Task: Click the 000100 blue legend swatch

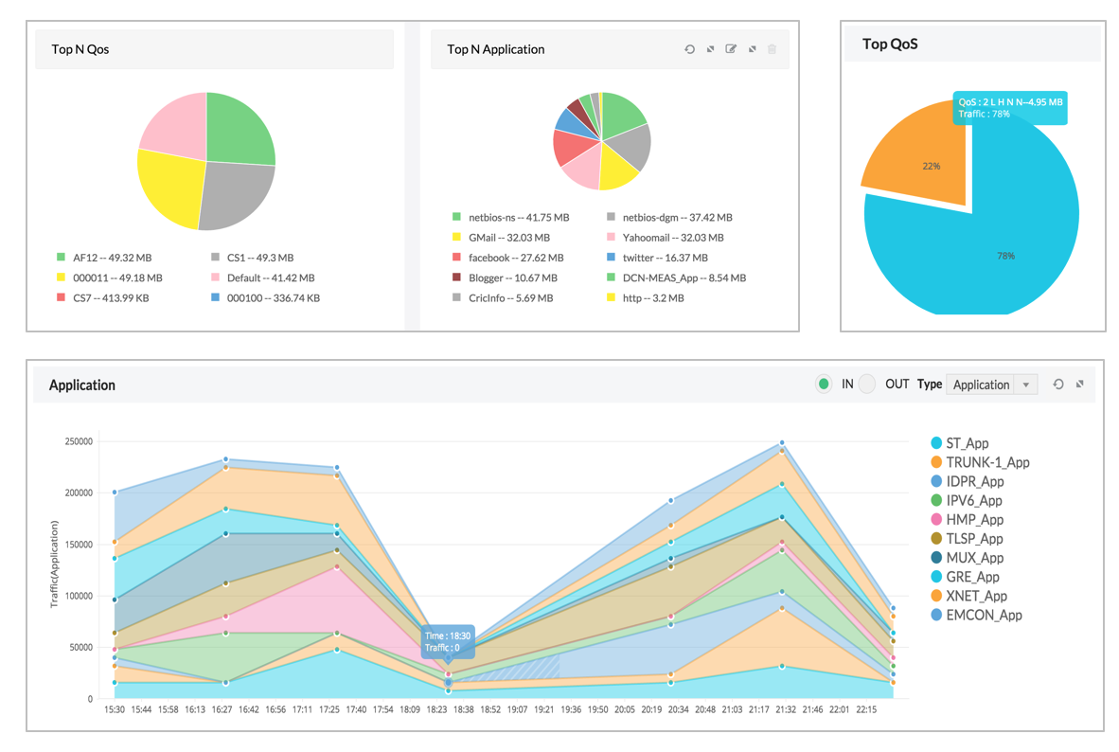Action: pyautogui.click(x=215, y=297)
